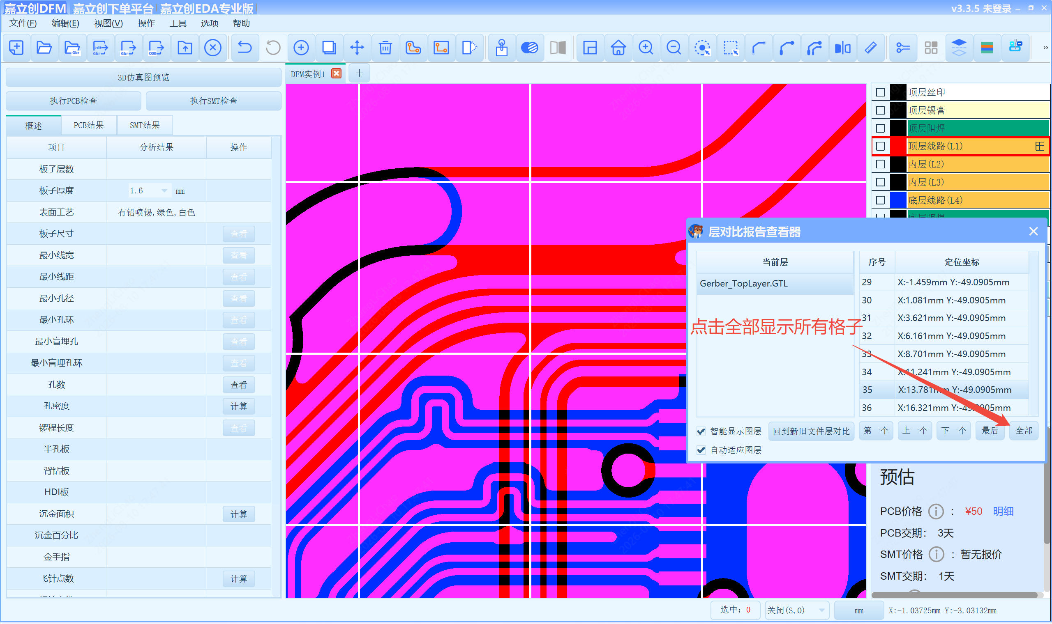This screenshot has height=624, width=1052.
Task: Click the four-way move arrows icon
Action: [x=357, y=48]
